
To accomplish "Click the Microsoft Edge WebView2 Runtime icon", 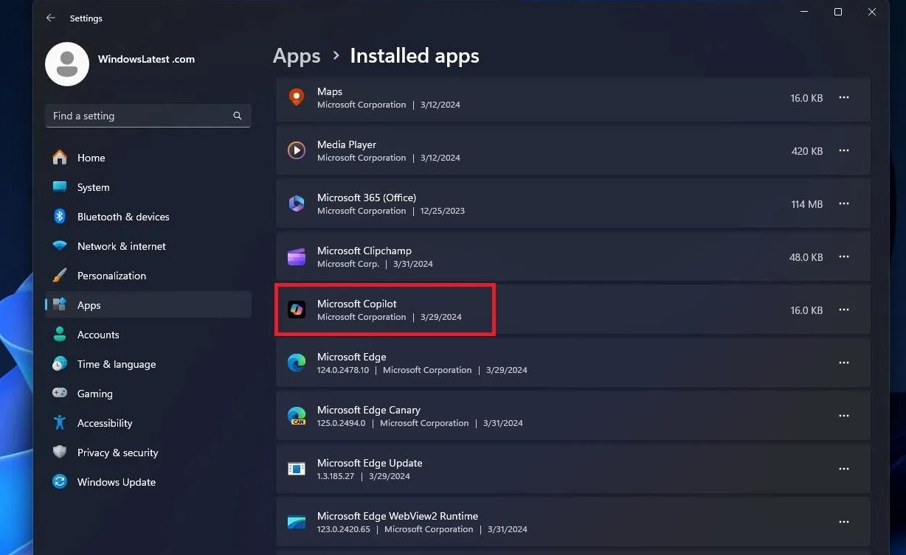I will [297, 522].
